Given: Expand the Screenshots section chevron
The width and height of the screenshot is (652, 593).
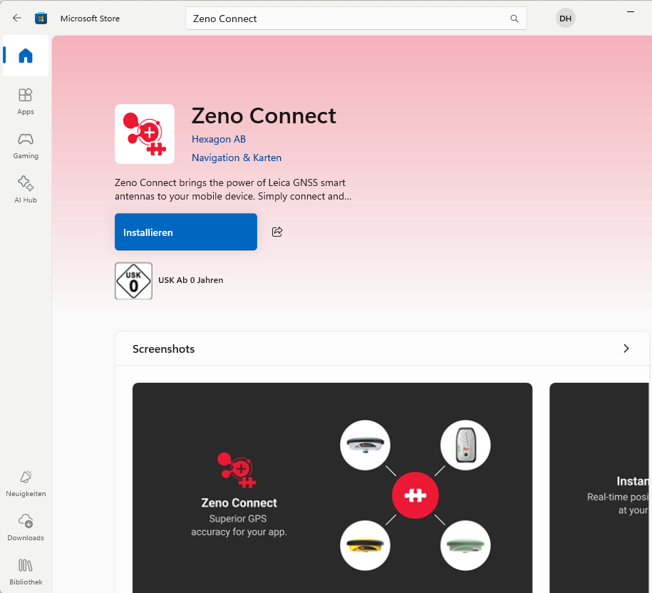Looking at the screenshot, I should [626, 349].
